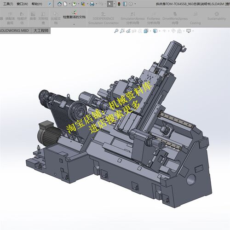230x230 pixels.
Task: Click the Save icon
Action: point(83,4)
